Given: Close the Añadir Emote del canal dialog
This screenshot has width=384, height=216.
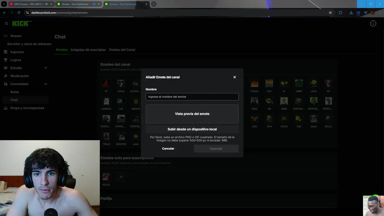Looking at the screenshot, I should (x=235, y=77).
